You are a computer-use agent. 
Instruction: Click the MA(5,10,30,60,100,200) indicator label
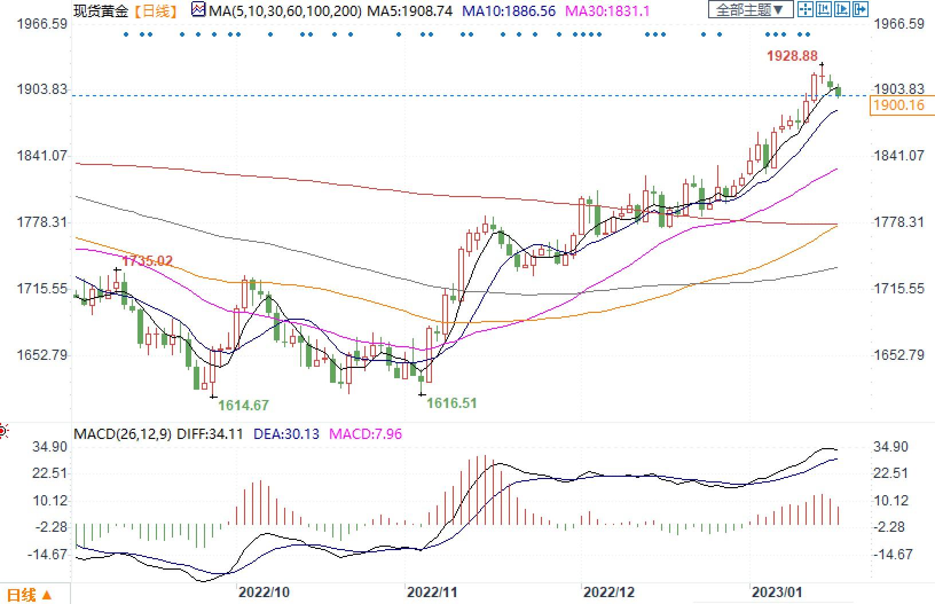point(285,10)
